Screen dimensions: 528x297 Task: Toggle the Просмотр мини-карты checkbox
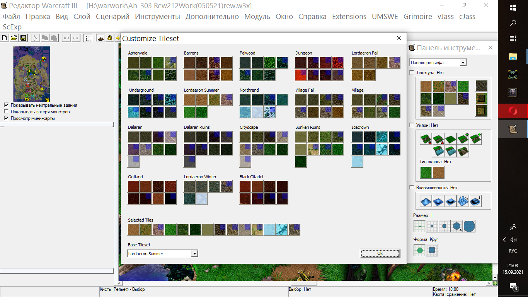click(x=6, y=118)
